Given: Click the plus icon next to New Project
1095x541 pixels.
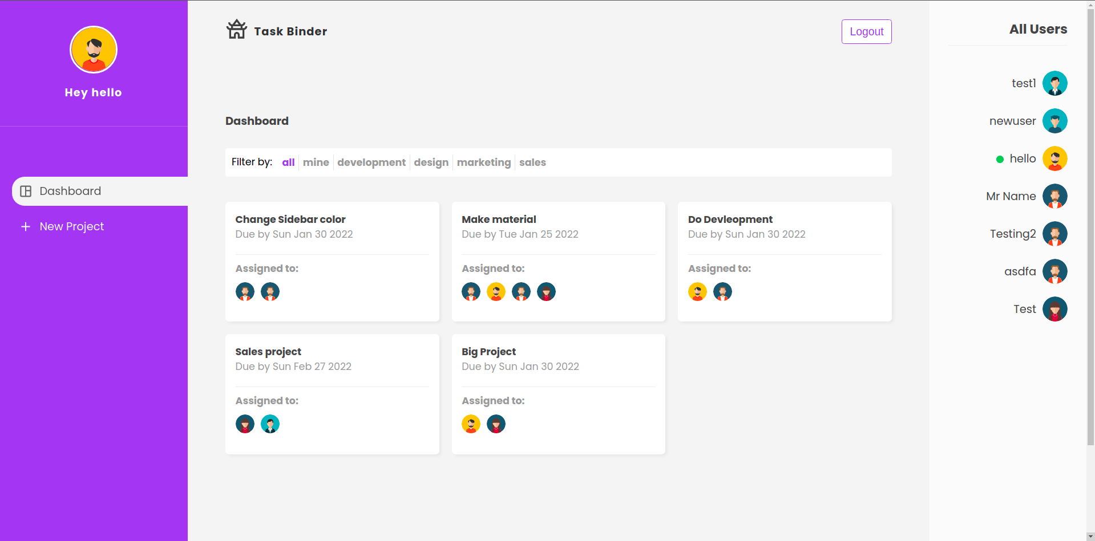Looking at the screenshot, I should (26, 226).
